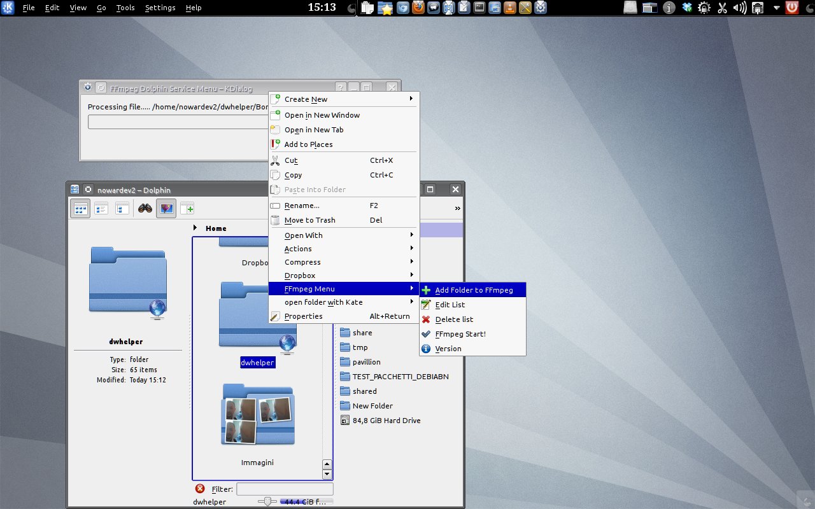Open the Help menu in top panel

pos(194,8)
